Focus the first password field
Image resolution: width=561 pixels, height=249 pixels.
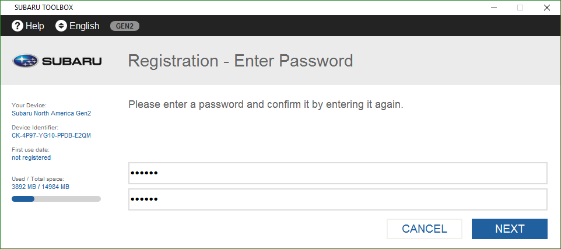[x=338, y=173]
